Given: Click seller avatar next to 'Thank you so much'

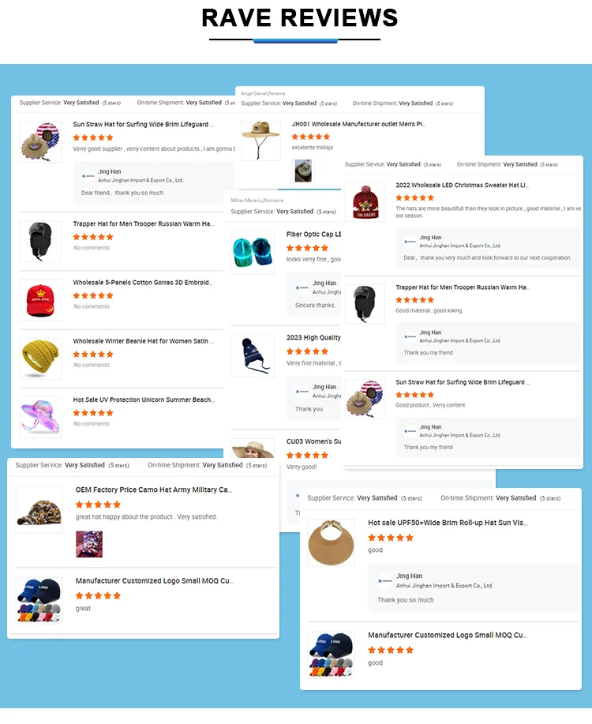Looking at the screenshot, I should coord(384,581).
